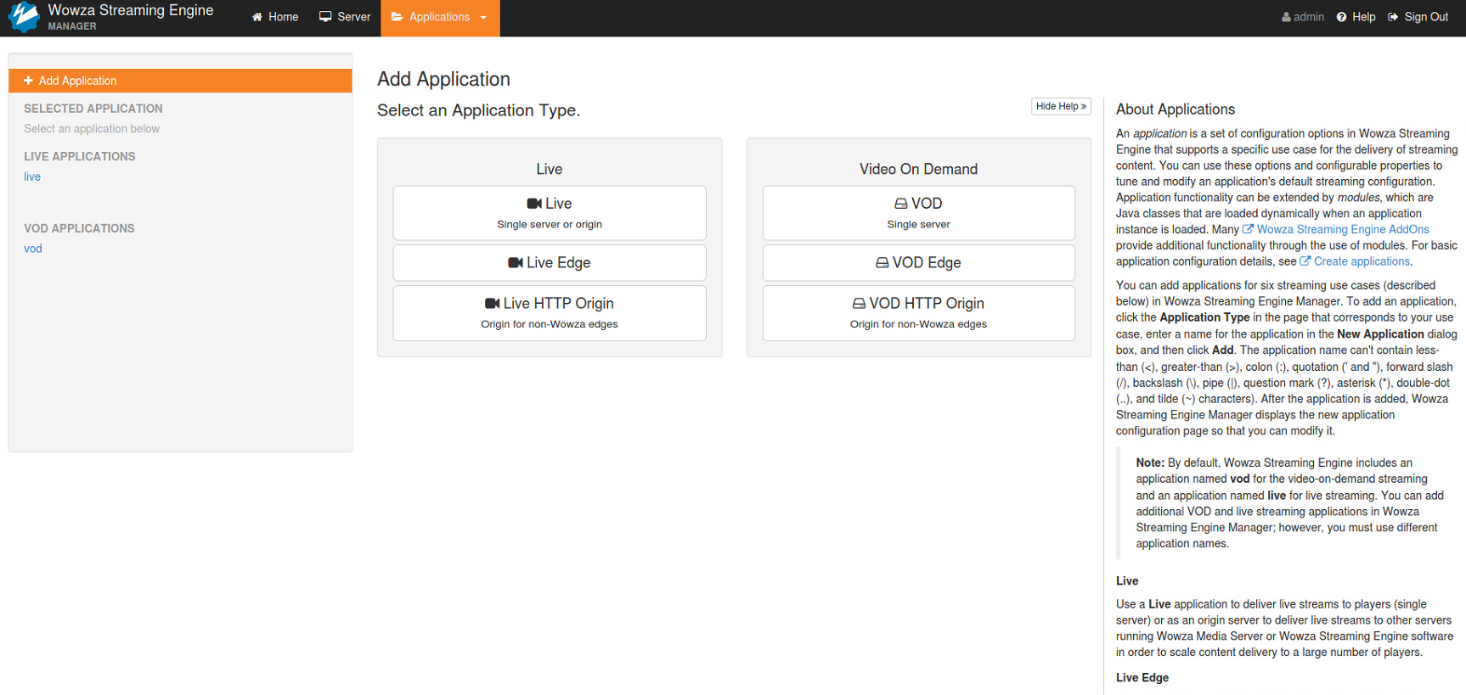Select the vod application in sidebar
This screenshot has height=695, width=1466.
coord(33,249)
